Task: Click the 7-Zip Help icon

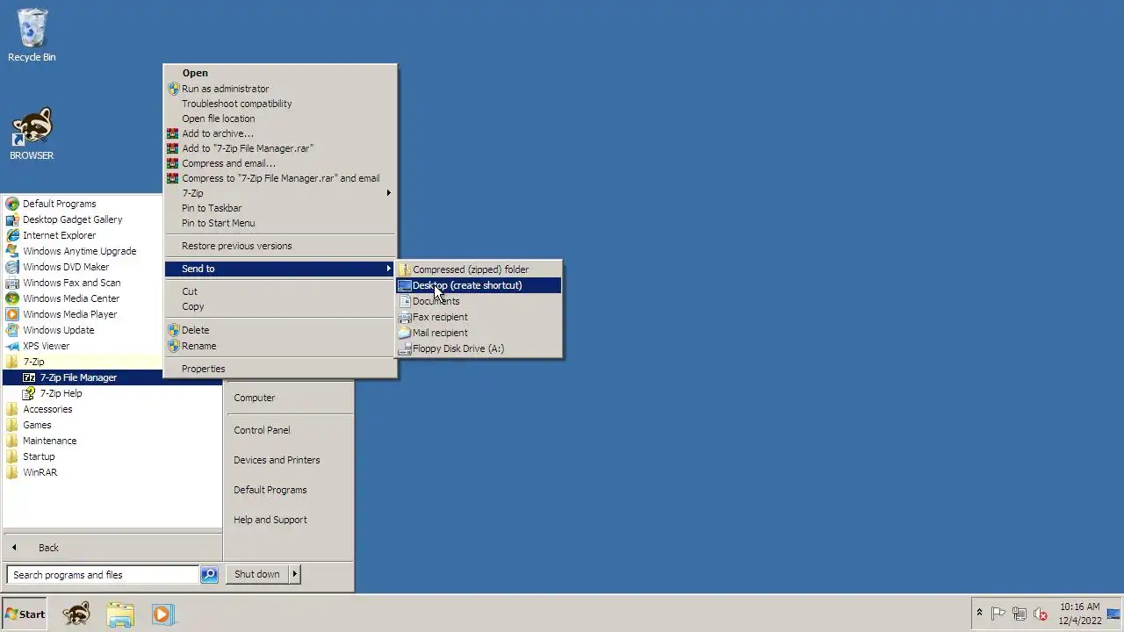Action: (x=29, y=393)
